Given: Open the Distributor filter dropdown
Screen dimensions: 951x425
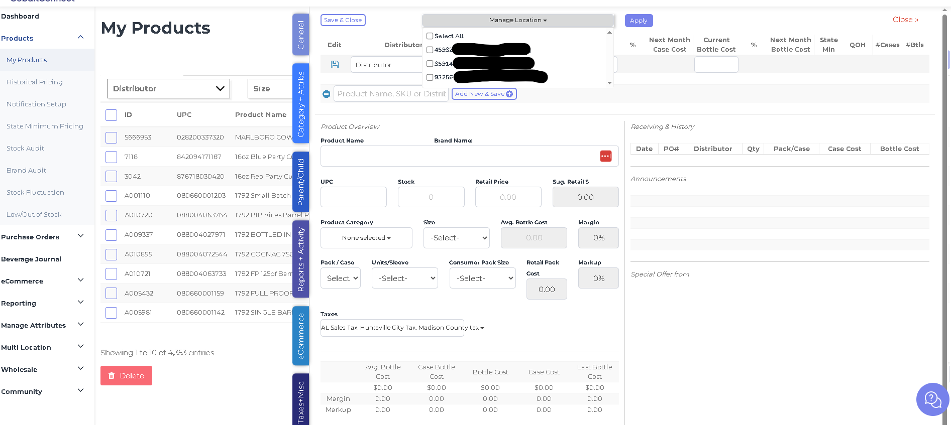Looking at the screenshot, I should coord(168,88).
